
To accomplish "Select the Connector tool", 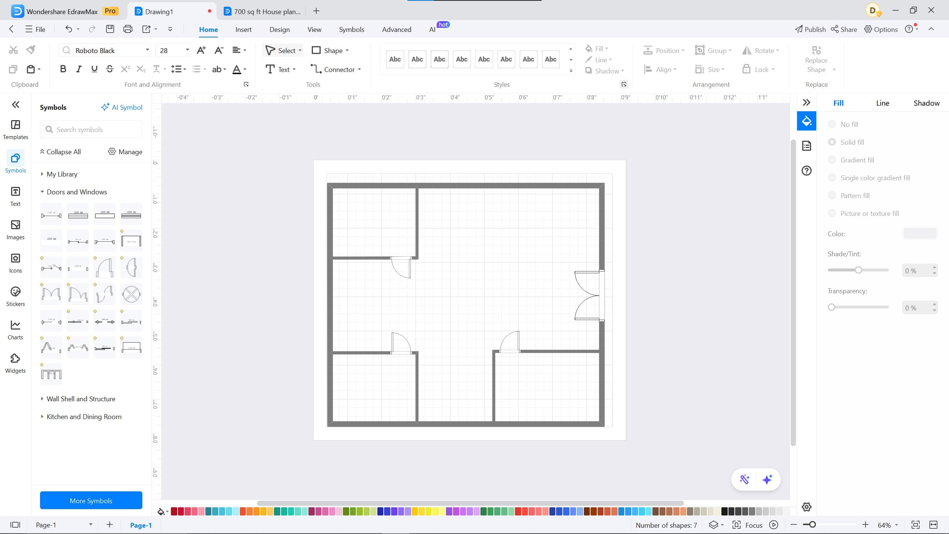I will click(x=335, y=69).
